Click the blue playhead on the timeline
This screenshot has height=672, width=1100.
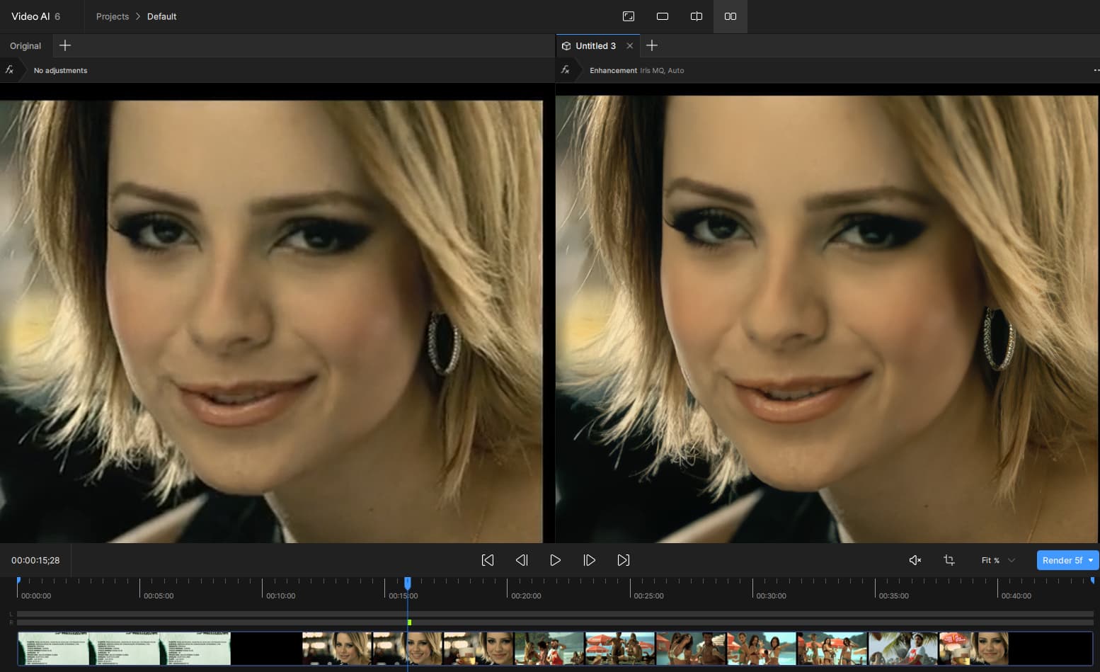[x=408, y=583]
